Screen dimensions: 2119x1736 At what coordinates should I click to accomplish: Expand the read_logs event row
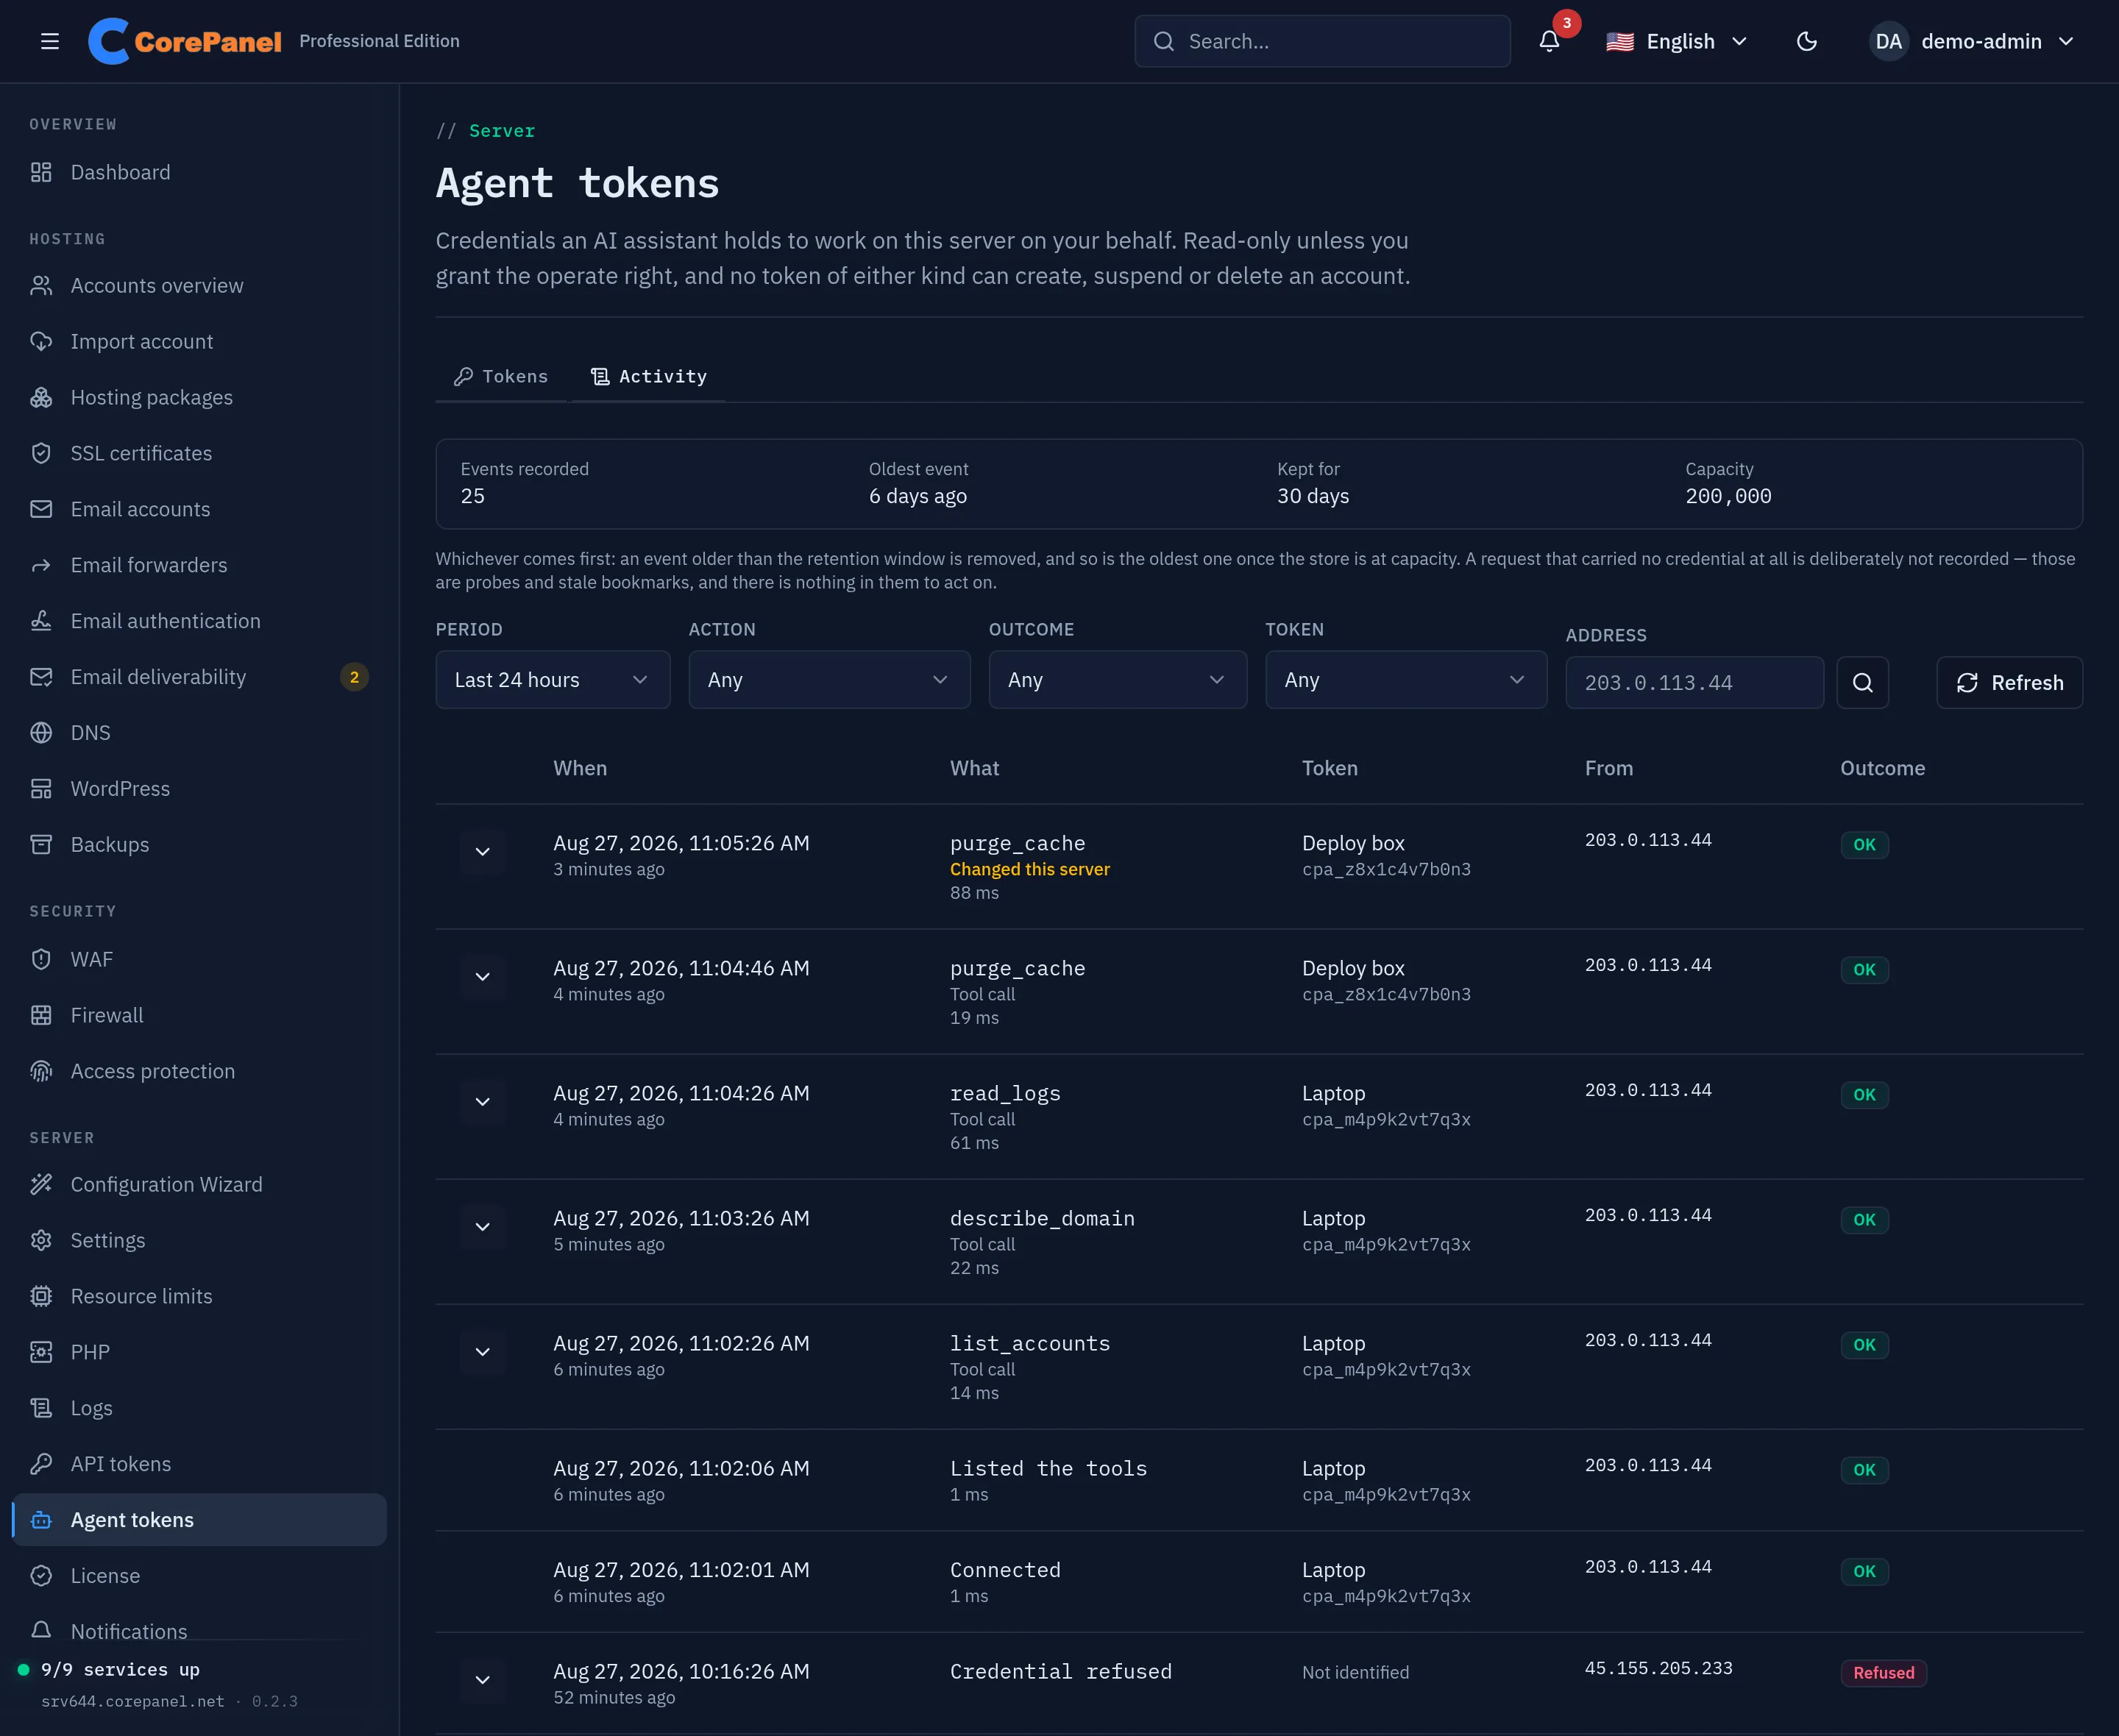[x=482, y=1102]
